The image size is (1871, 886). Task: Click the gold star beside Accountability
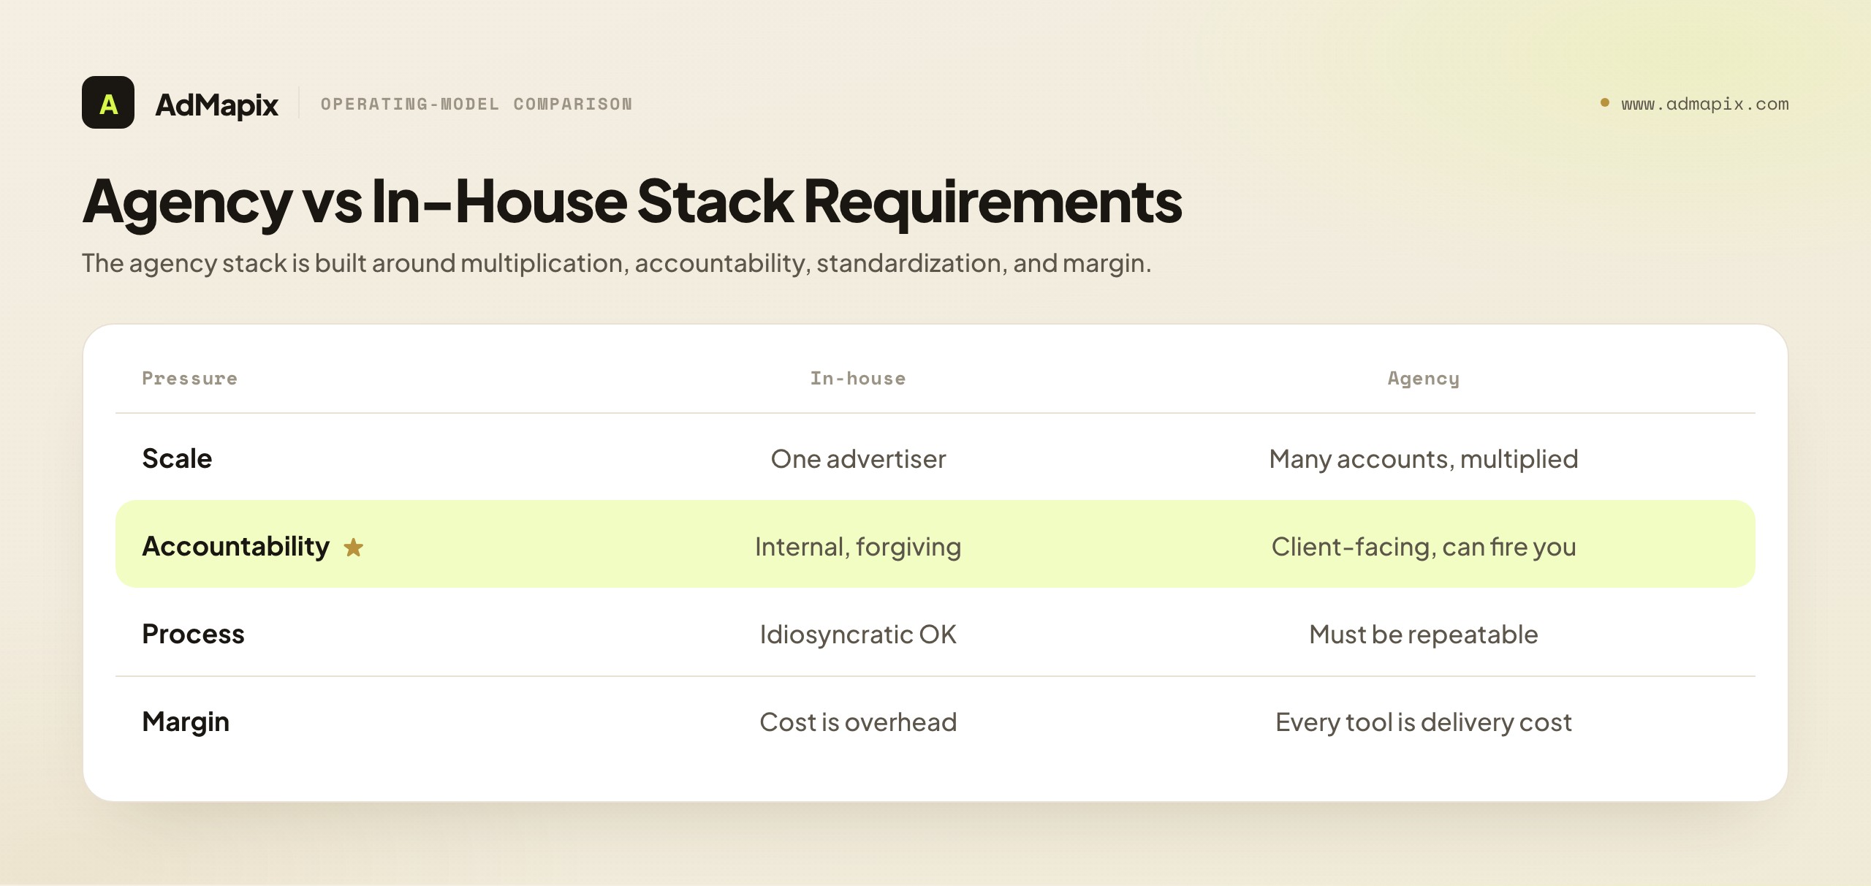[354, 547]
